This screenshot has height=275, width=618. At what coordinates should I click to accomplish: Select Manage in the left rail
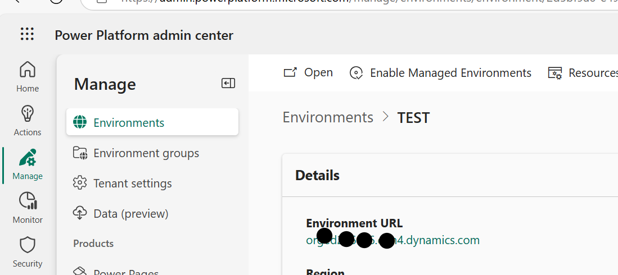click(27, 164)
